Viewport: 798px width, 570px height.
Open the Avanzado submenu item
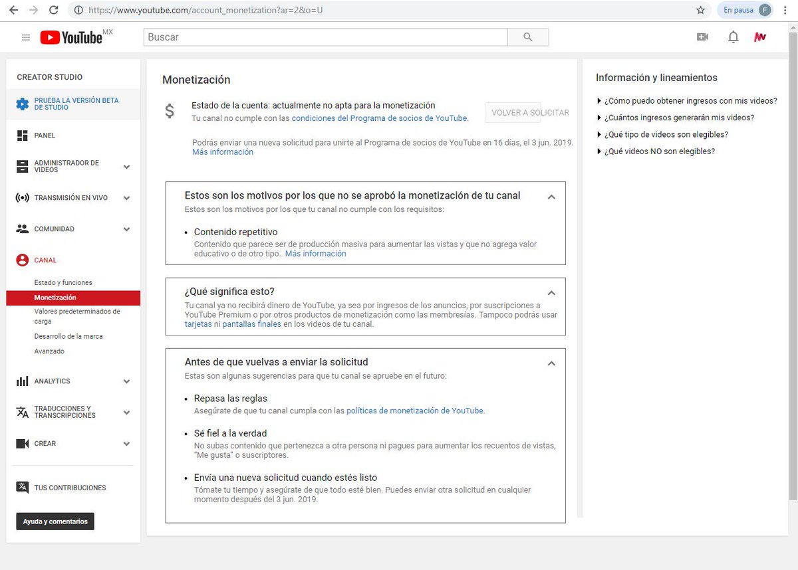(x=49, y=351)
